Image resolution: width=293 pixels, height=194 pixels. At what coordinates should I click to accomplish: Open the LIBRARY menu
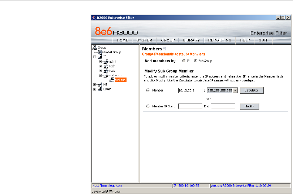click(x=192, y=40)
